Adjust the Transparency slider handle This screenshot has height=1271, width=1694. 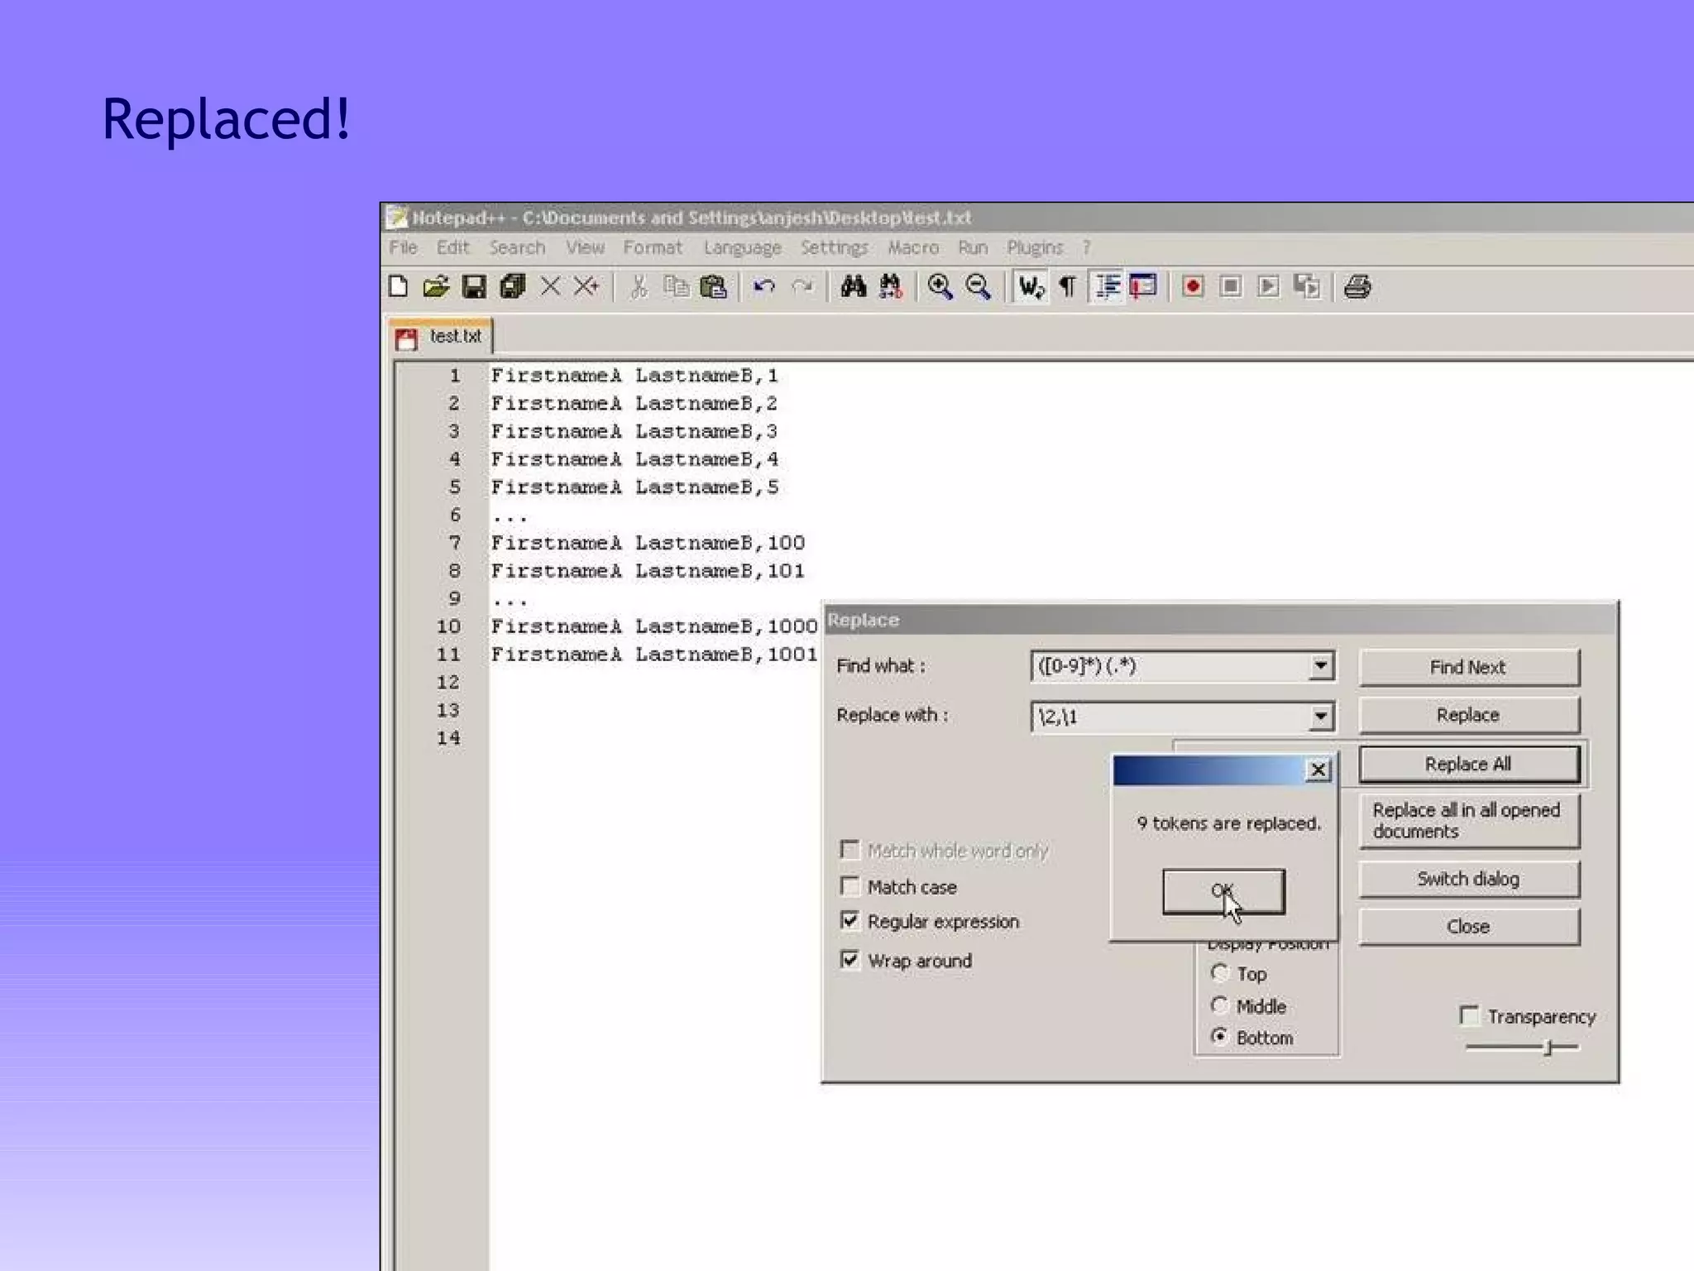1548,1048
